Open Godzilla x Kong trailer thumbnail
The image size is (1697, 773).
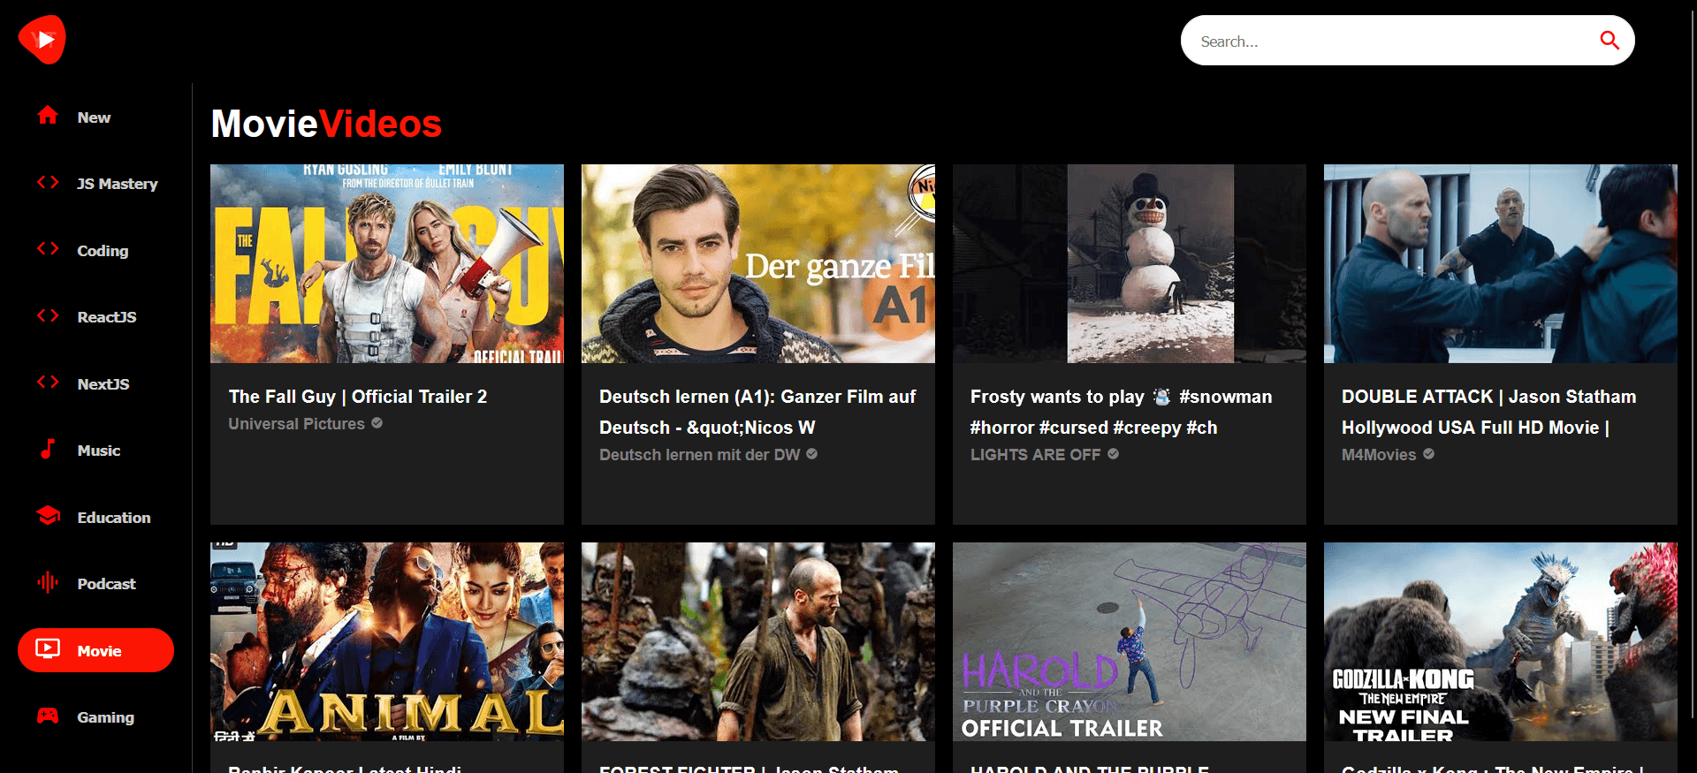[1501, 641]
